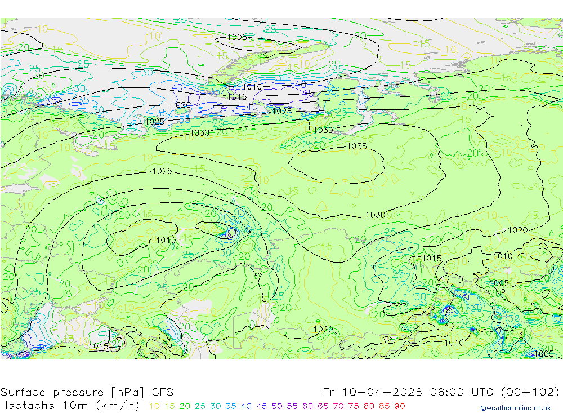
Task: Select the purple 50 km/h legend value
Action: (277, 406)
